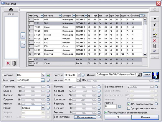Click the По умолчанию button
Image resolution: width=162 pixels, height=122 pixels.
(85, 117)
